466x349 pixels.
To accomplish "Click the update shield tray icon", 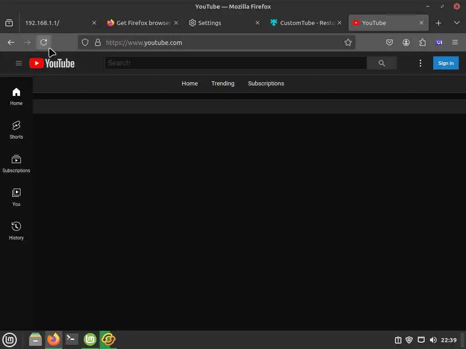I will 409,340.
